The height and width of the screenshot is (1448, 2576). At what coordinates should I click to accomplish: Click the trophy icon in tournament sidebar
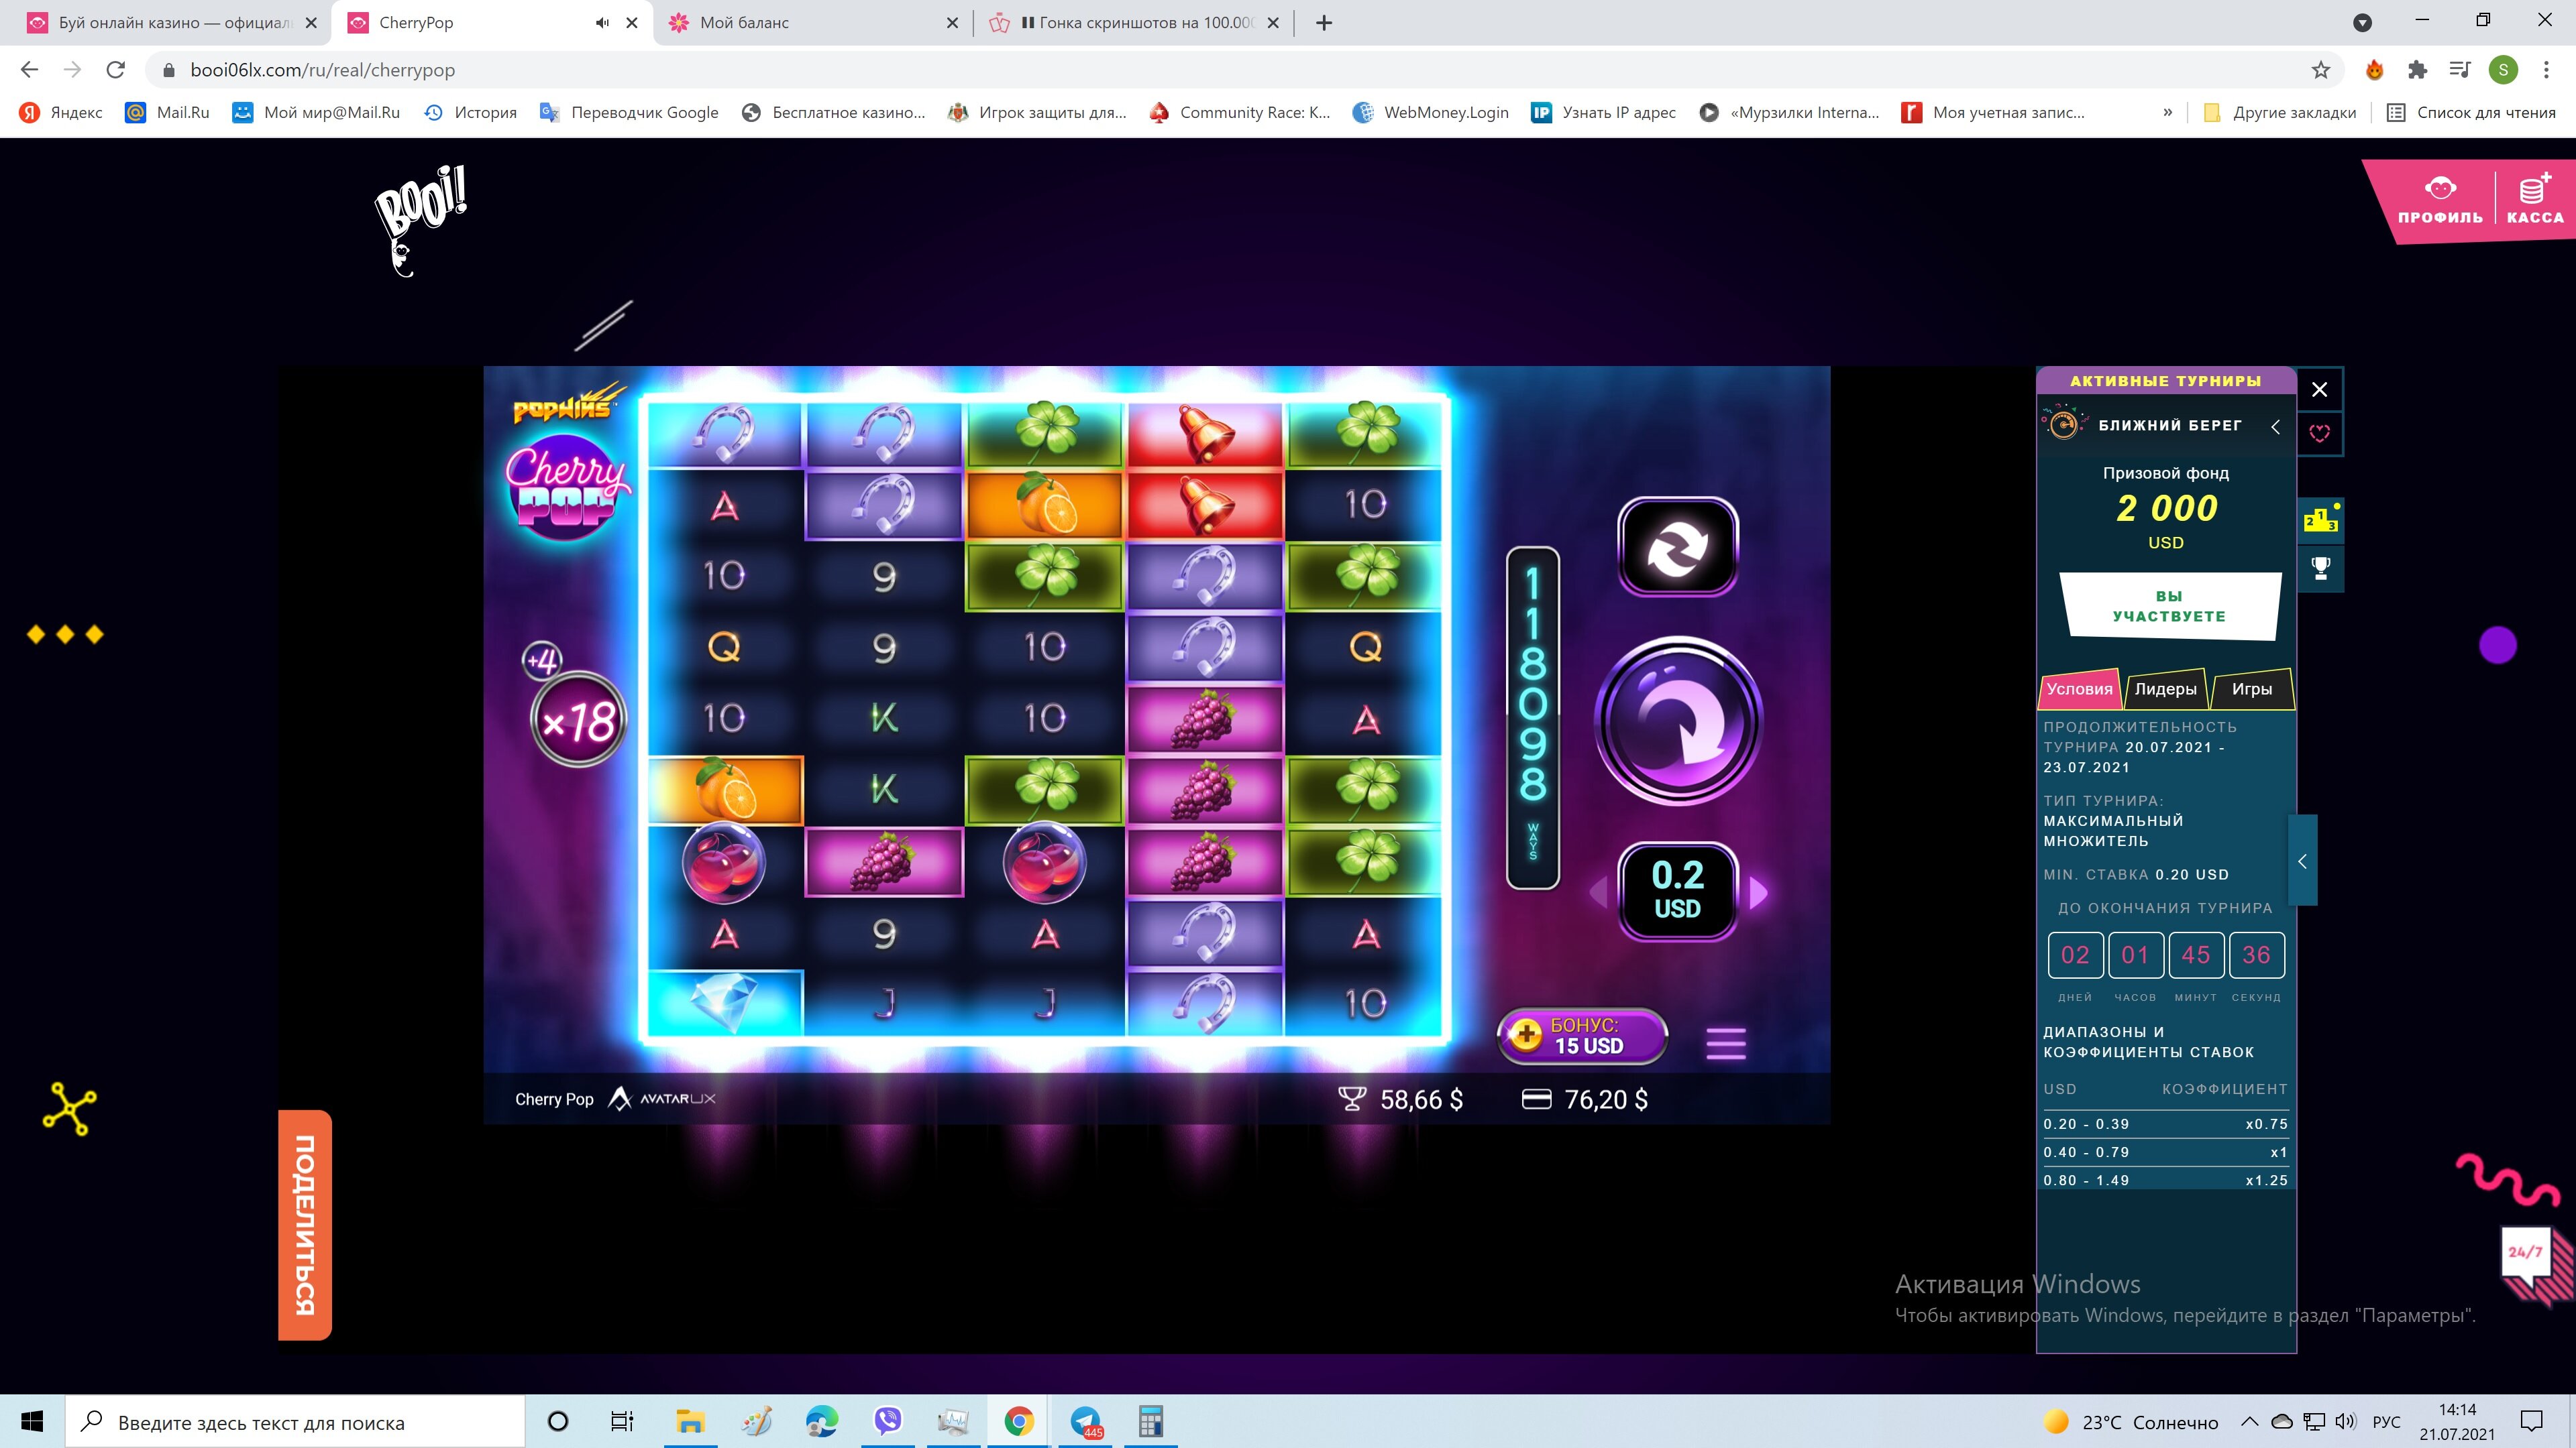point(2320,568)
